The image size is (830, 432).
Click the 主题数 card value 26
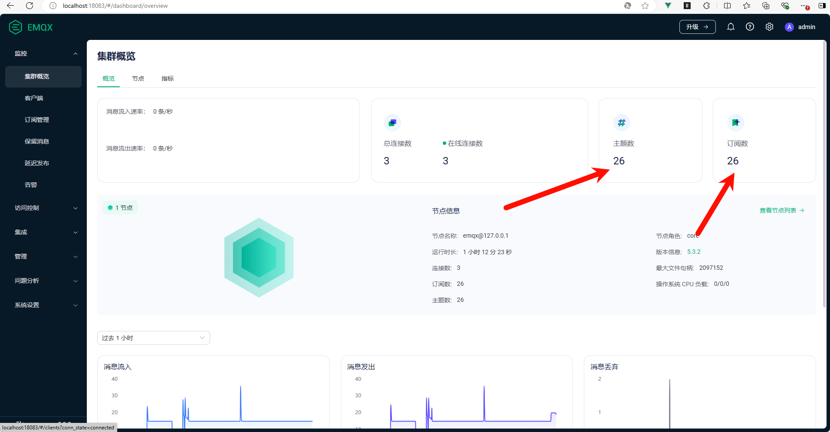point(619,161)
